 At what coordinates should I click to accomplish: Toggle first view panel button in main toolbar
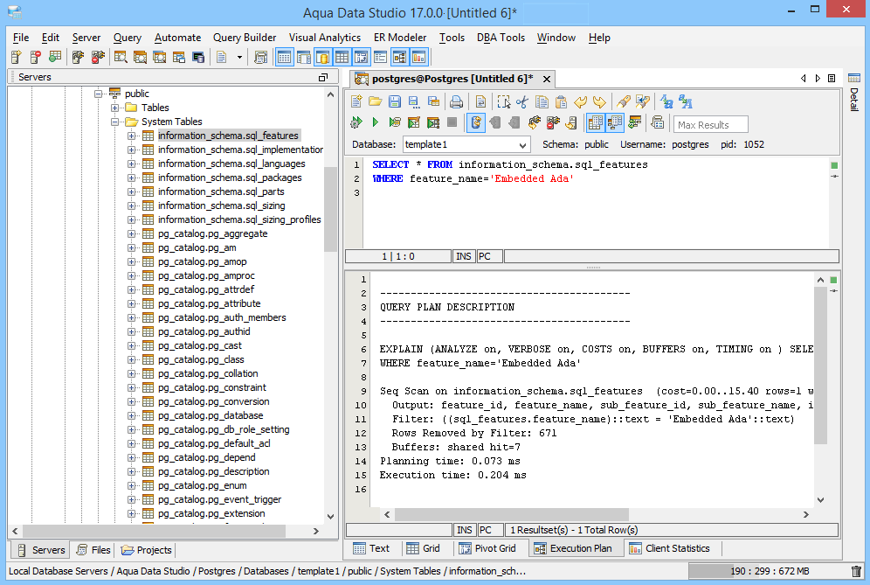[x=284, y=57]
